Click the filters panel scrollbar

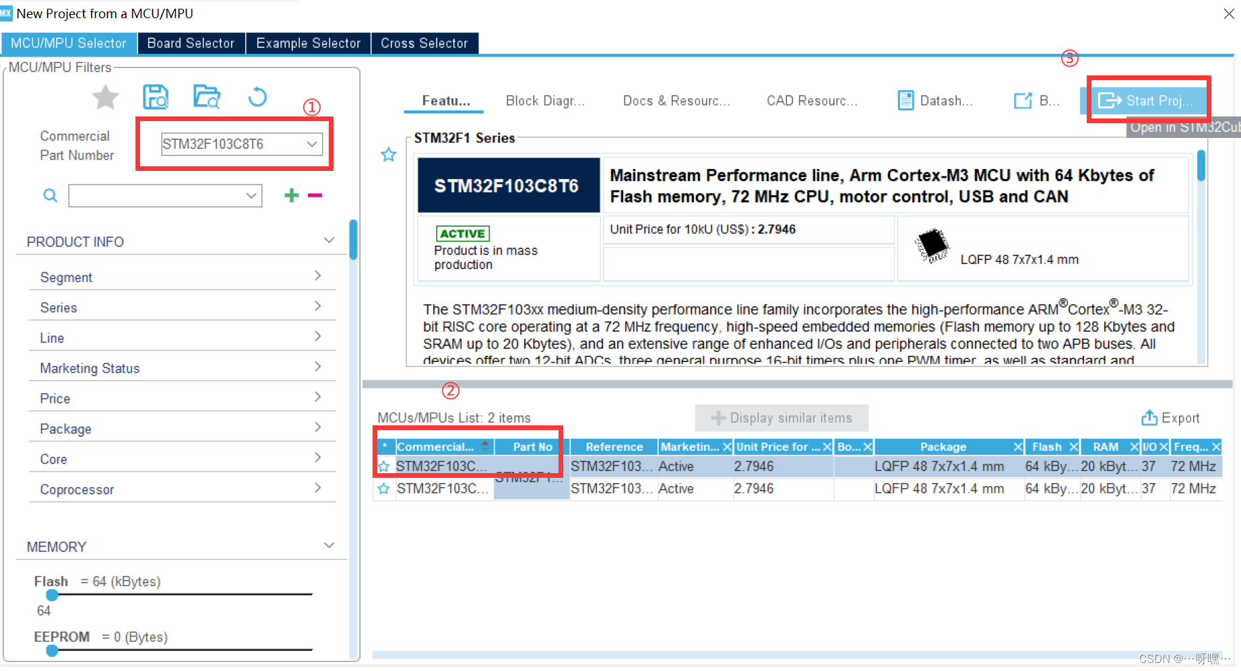click(353, 240)
